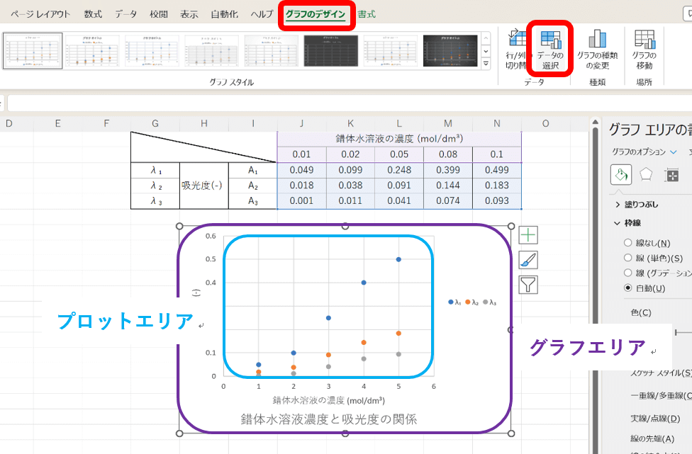
Task: Click λ₃ legend entry in chart
Action: coord(490,302)
